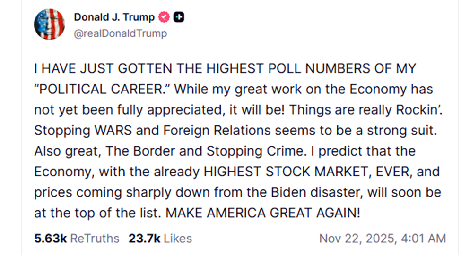Click the "MAKE AMERICA GREAT AGAIN!" closing line
461x255 pixels.
point(262,213)
